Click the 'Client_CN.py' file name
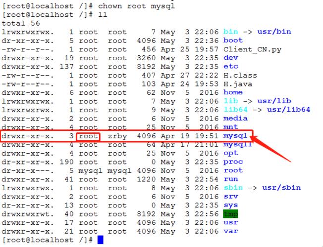The image size is (323, 247). pyautogui.click(x=252, y=49)
